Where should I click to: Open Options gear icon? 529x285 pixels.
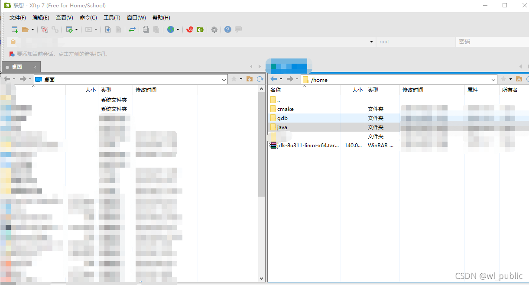pyautogui.click(x=214, y=29)
